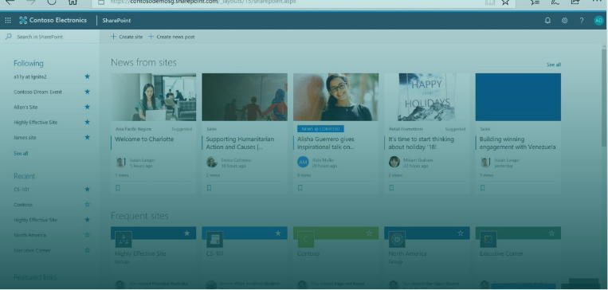Toggle star on CS-101 frequent site card
The height and width of the screenshot is (290, 608).
(278, 233)
